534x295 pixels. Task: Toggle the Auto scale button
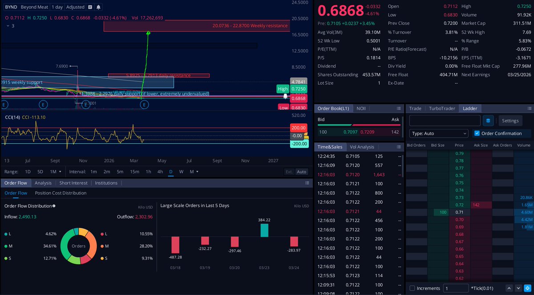[301, 172]
